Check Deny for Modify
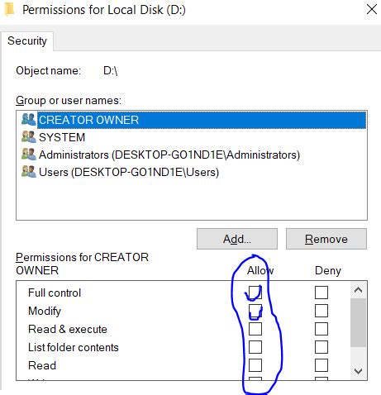The image size is (381, 395). coord(321,311)
